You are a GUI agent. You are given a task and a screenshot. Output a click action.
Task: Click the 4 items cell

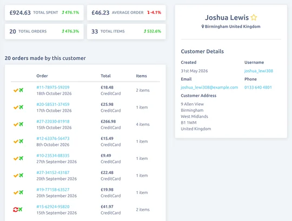pos(143,124)
